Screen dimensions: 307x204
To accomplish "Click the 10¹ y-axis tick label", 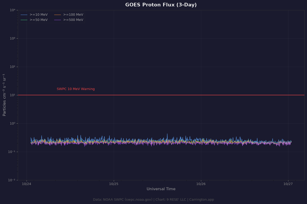I will (13, 95).
